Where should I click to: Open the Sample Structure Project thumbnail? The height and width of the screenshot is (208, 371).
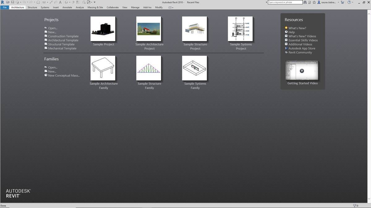click(194, 29)
